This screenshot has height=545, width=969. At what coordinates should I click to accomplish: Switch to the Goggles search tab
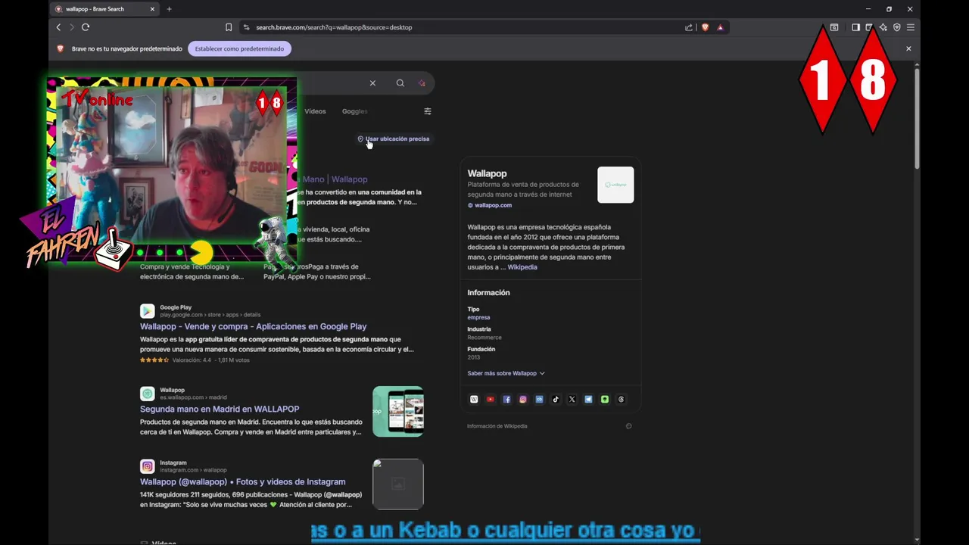coord(354,111)
